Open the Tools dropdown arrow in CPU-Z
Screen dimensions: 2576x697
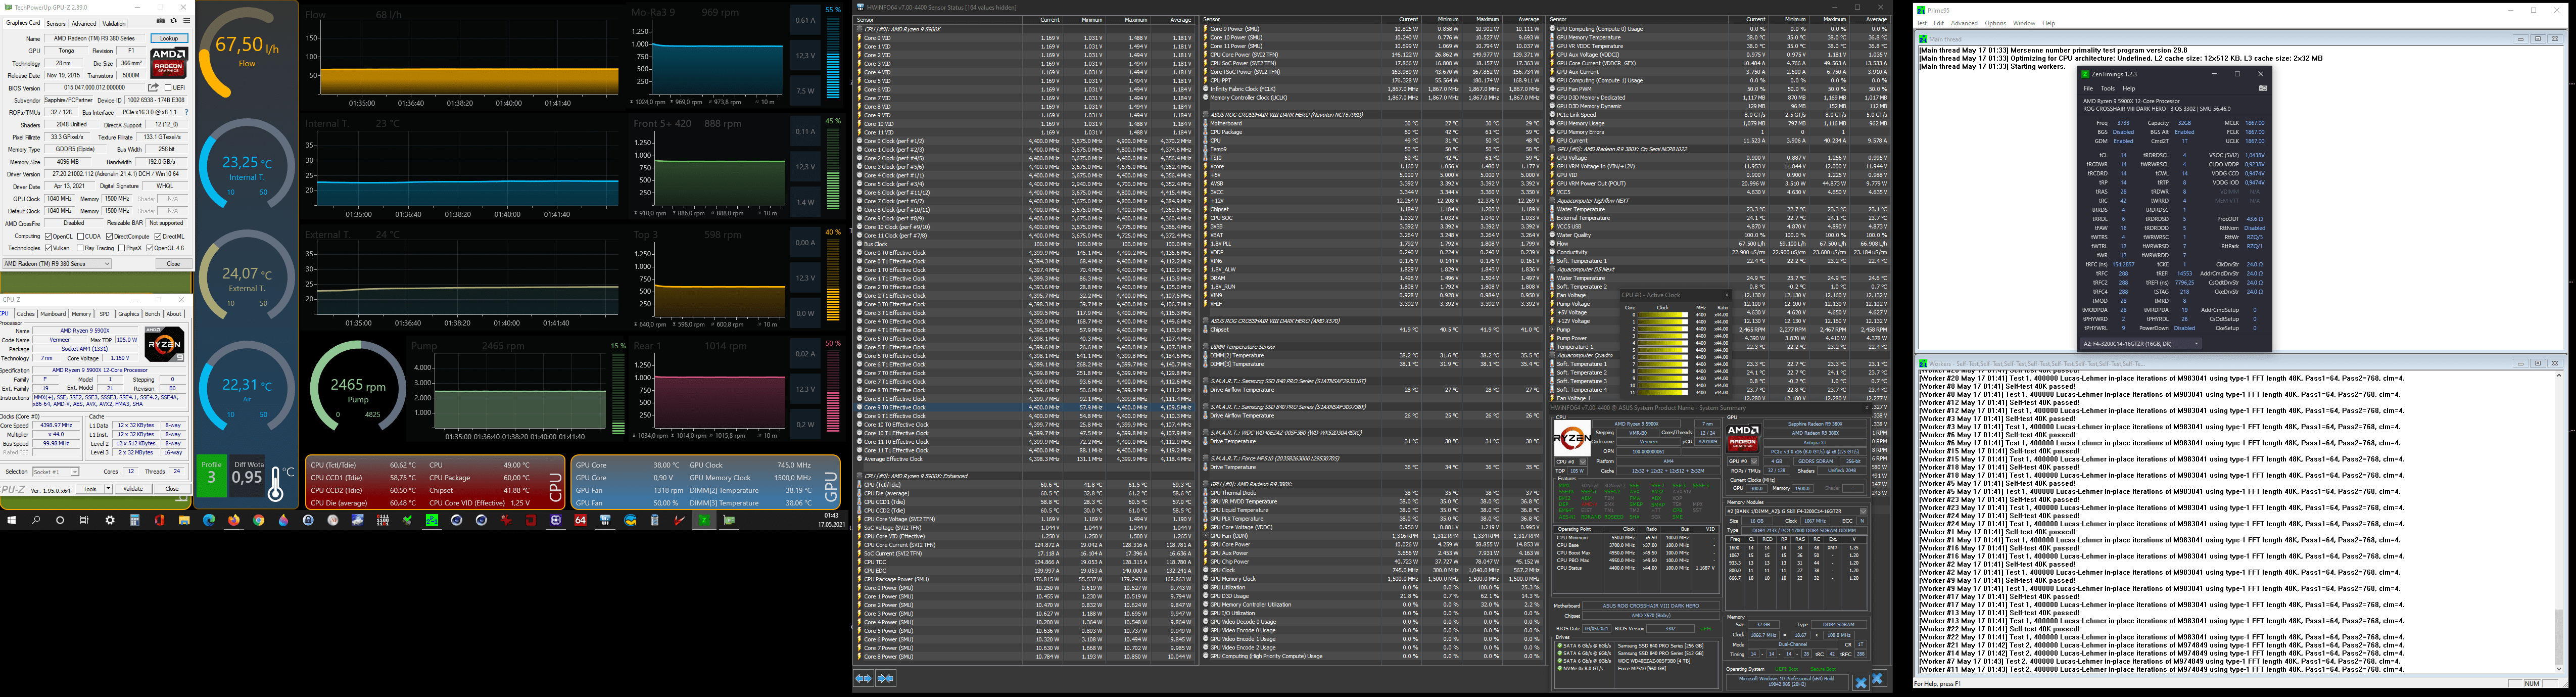(x=107, y=489)
